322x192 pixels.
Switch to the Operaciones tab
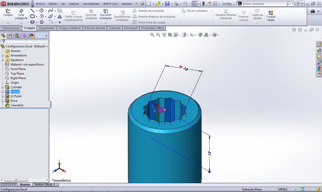coord(11,28)
